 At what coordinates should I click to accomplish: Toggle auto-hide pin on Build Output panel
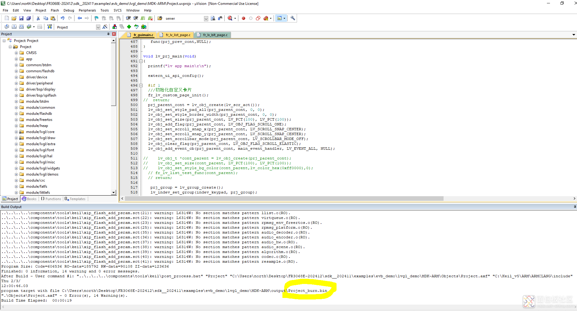point(575,207)
